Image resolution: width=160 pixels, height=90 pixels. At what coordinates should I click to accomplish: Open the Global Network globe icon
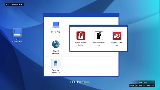pos(56,44)
